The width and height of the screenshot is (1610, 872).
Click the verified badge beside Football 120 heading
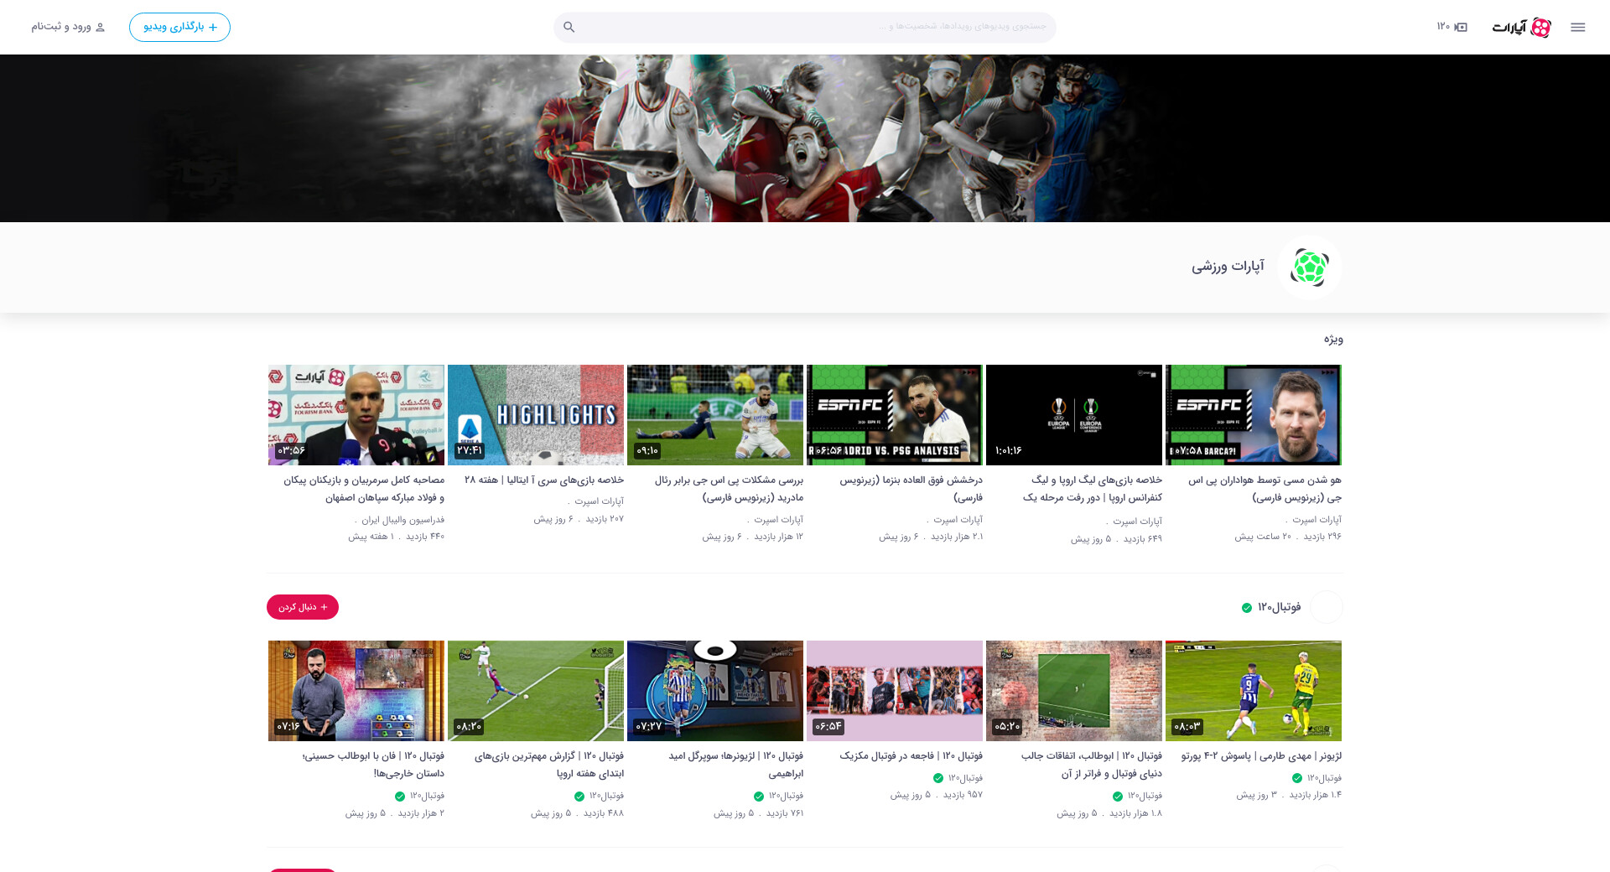coord(1247,608)
